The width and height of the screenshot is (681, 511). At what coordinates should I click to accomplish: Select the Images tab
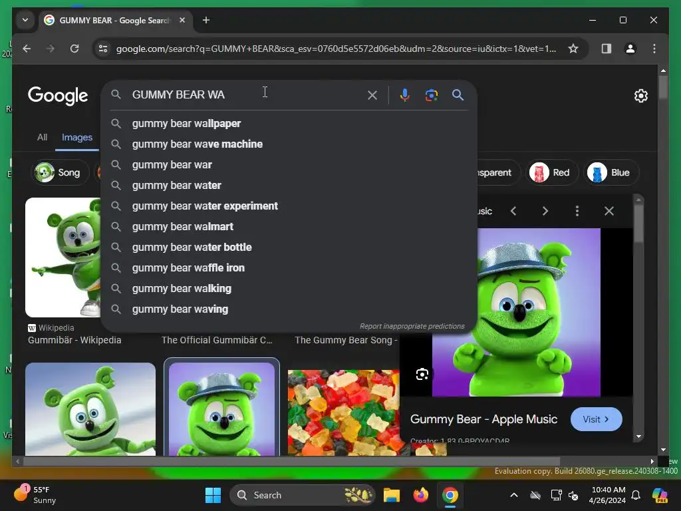(77, 137)
